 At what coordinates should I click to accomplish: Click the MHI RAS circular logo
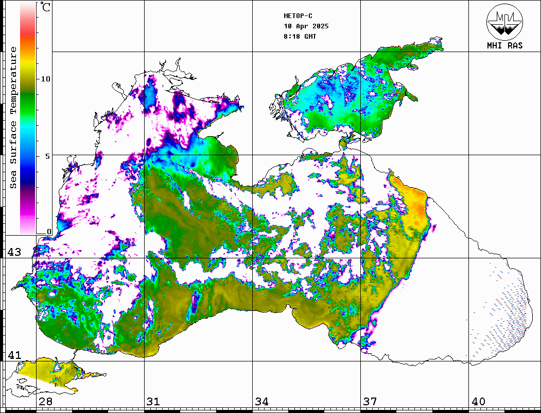click(505, 22)
